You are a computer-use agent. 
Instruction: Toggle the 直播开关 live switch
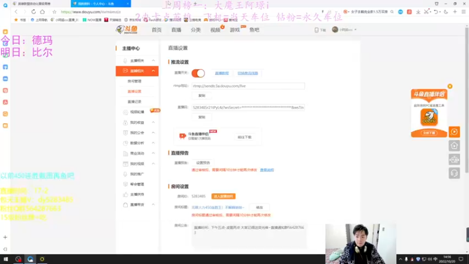tap(198, 73)
